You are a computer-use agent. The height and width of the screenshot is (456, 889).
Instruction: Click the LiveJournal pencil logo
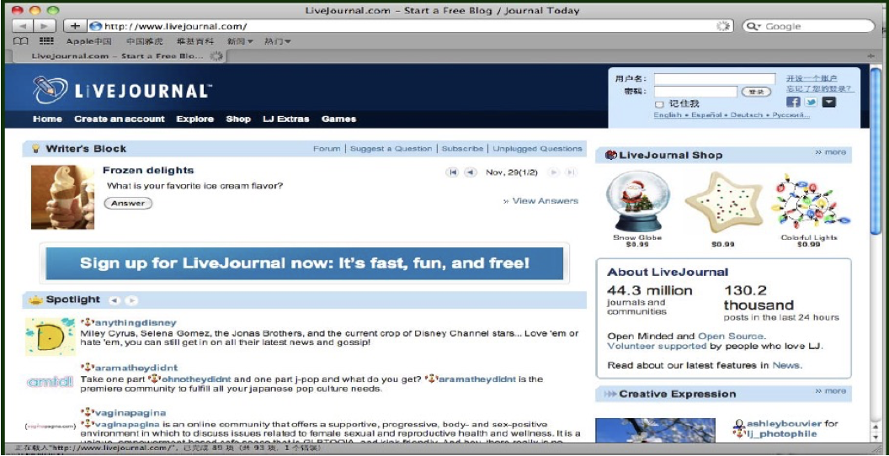[50, 89]
